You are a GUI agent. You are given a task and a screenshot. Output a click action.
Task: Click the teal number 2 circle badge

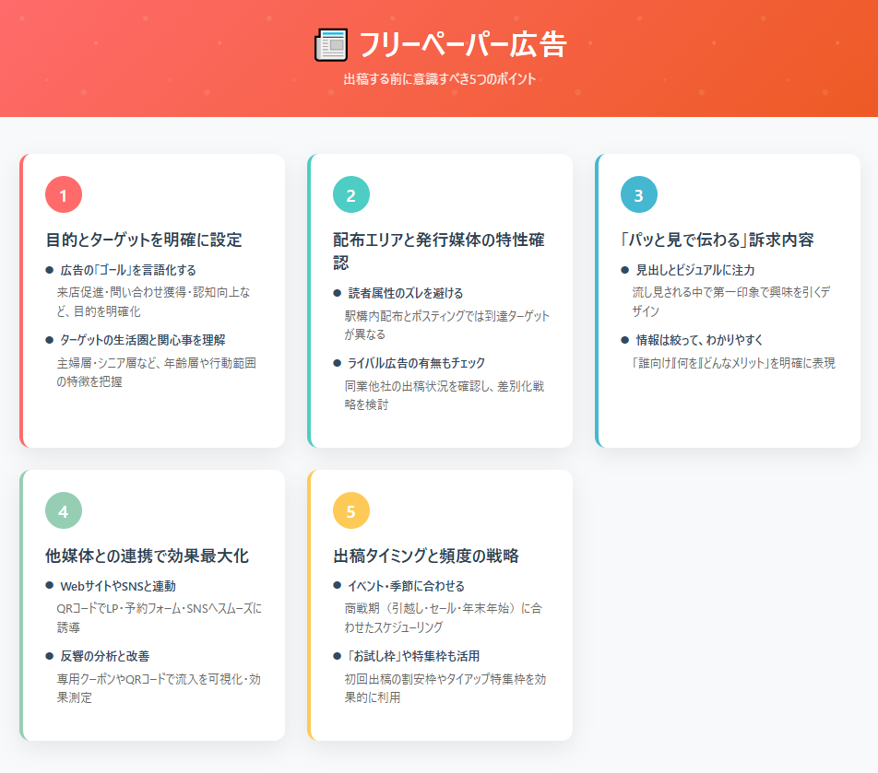[x=351, y=194]
